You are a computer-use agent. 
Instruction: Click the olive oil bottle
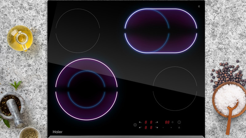[x=21, y=38]
